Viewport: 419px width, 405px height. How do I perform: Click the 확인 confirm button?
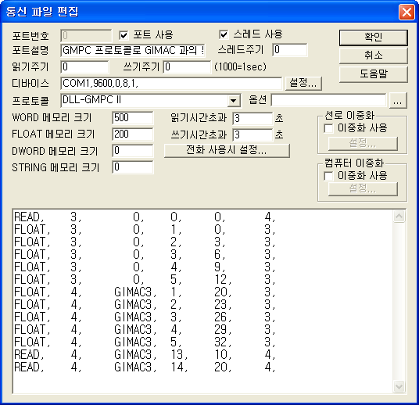[x=374, y=38]
